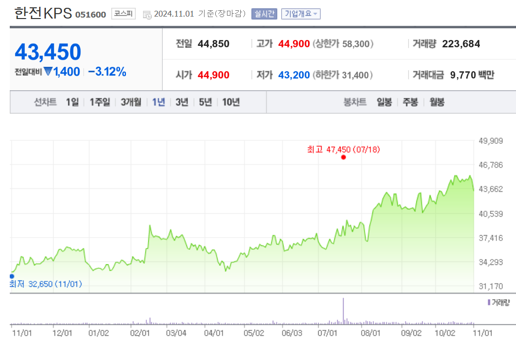Click the tallest volume bar in July
Viewport: 516px width, 341px height.
pos(343,311)
